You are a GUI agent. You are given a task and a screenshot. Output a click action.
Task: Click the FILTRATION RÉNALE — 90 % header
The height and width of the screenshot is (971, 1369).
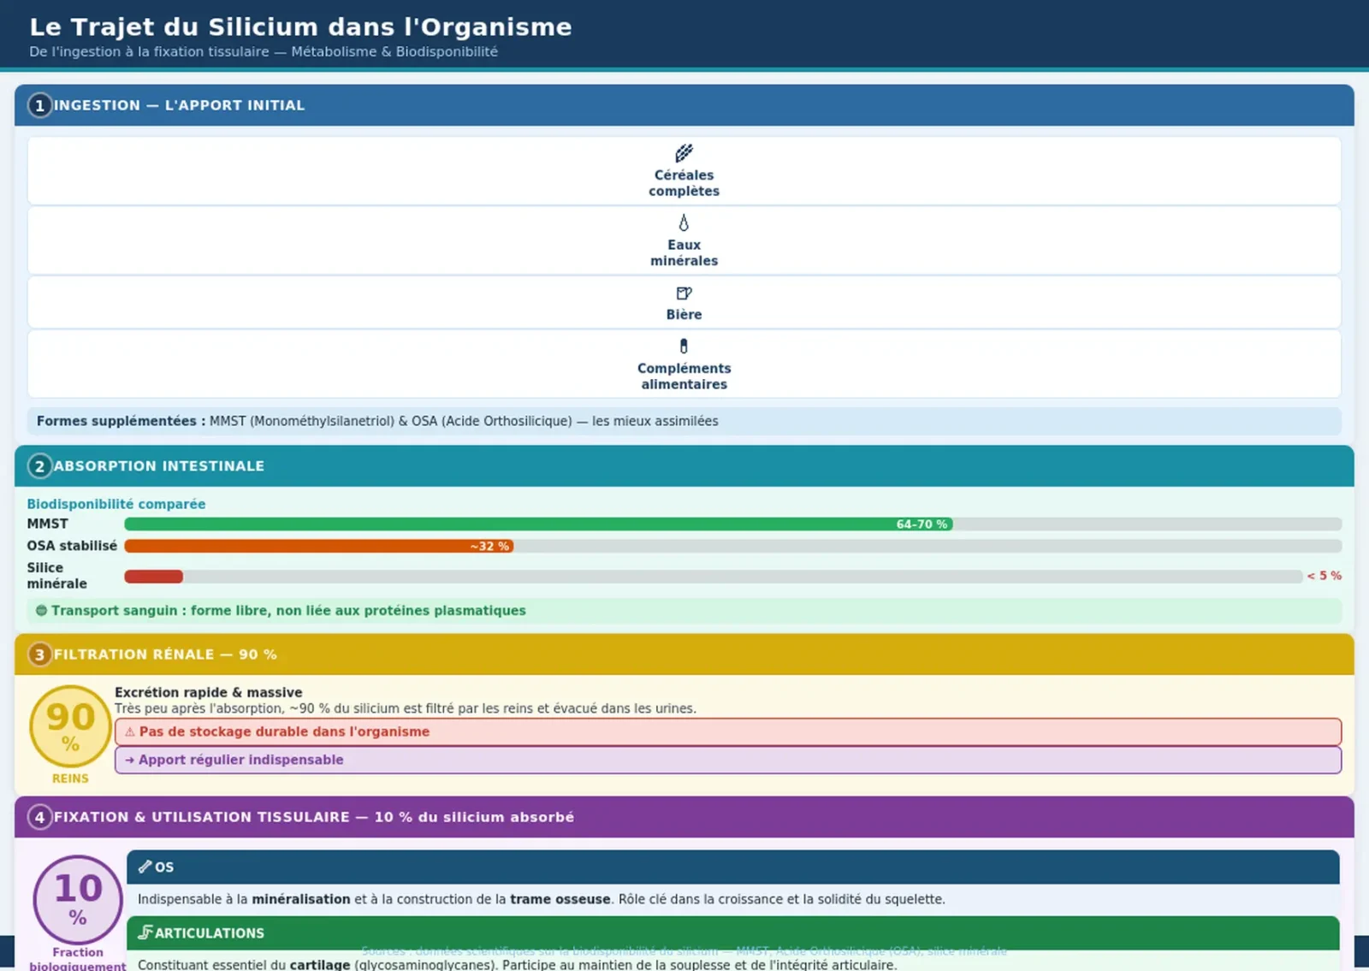coord(684,654)
